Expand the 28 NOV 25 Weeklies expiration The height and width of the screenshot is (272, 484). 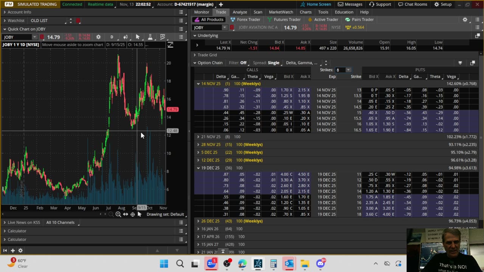(x=198, y=145)
